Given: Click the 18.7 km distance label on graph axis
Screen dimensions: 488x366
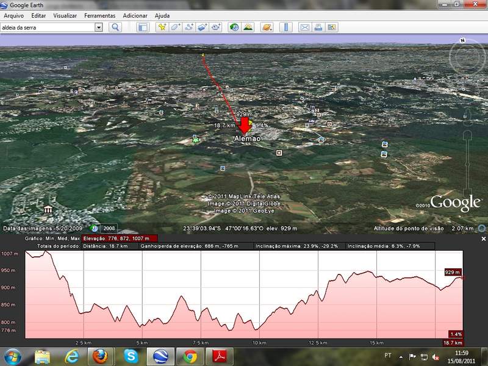Looking at the screenshot, I should point(453,343).
